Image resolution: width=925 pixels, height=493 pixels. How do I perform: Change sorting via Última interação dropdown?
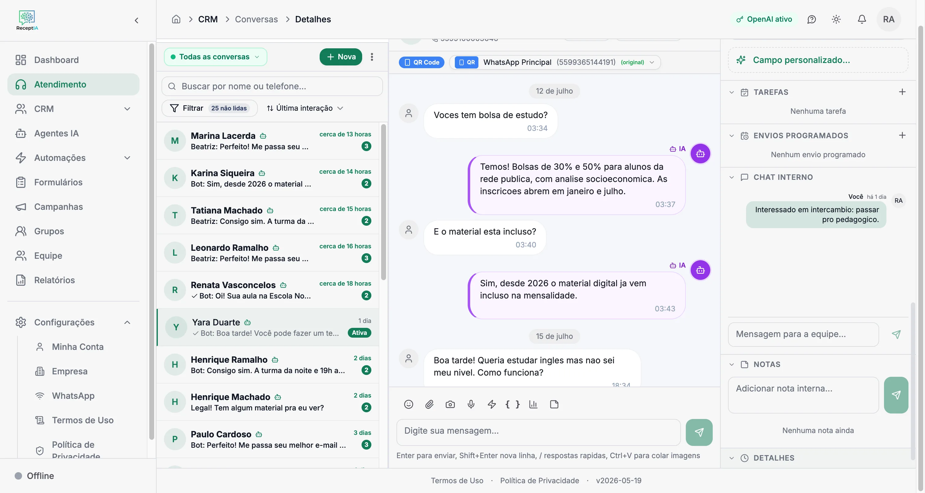[305, 108]
